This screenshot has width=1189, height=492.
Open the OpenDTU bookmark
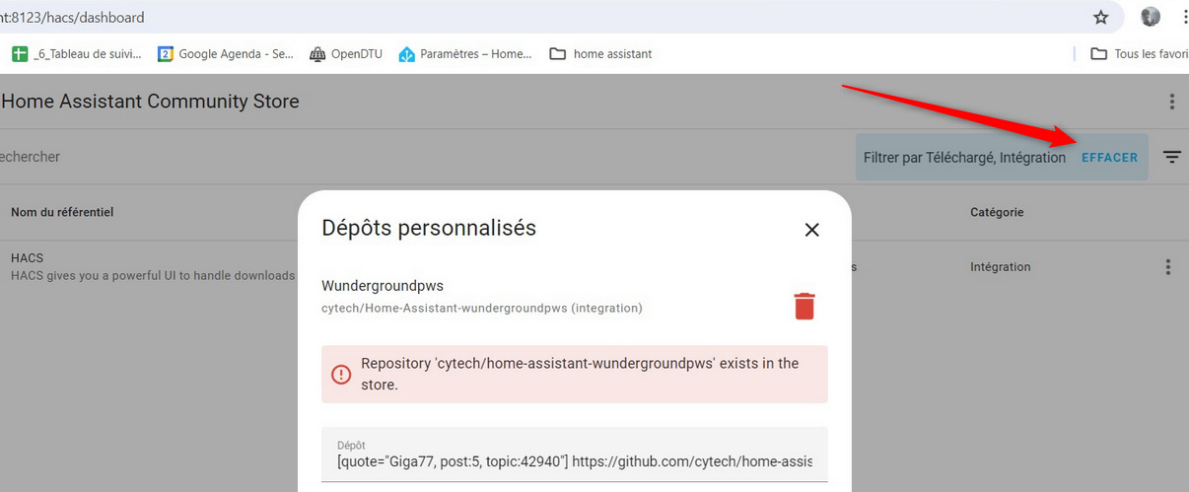[x=345, y=54]
